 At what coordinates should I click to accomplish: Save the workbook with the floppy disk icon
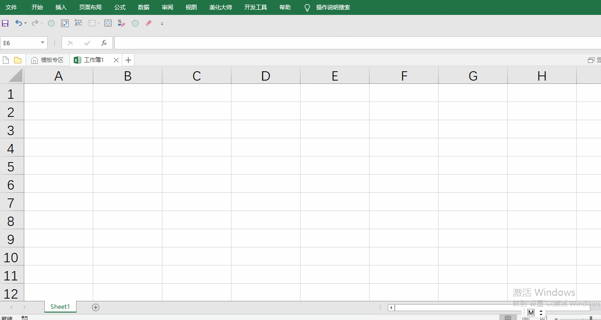click(x=5, y=23)
